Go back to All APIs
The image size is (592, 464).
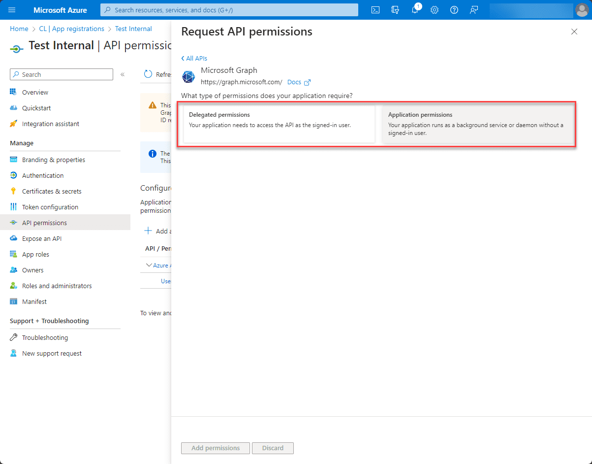coord(194,58)
